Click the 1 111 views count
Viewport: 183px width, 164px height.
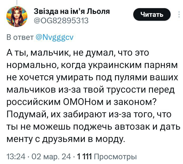[x=84, y=157]
